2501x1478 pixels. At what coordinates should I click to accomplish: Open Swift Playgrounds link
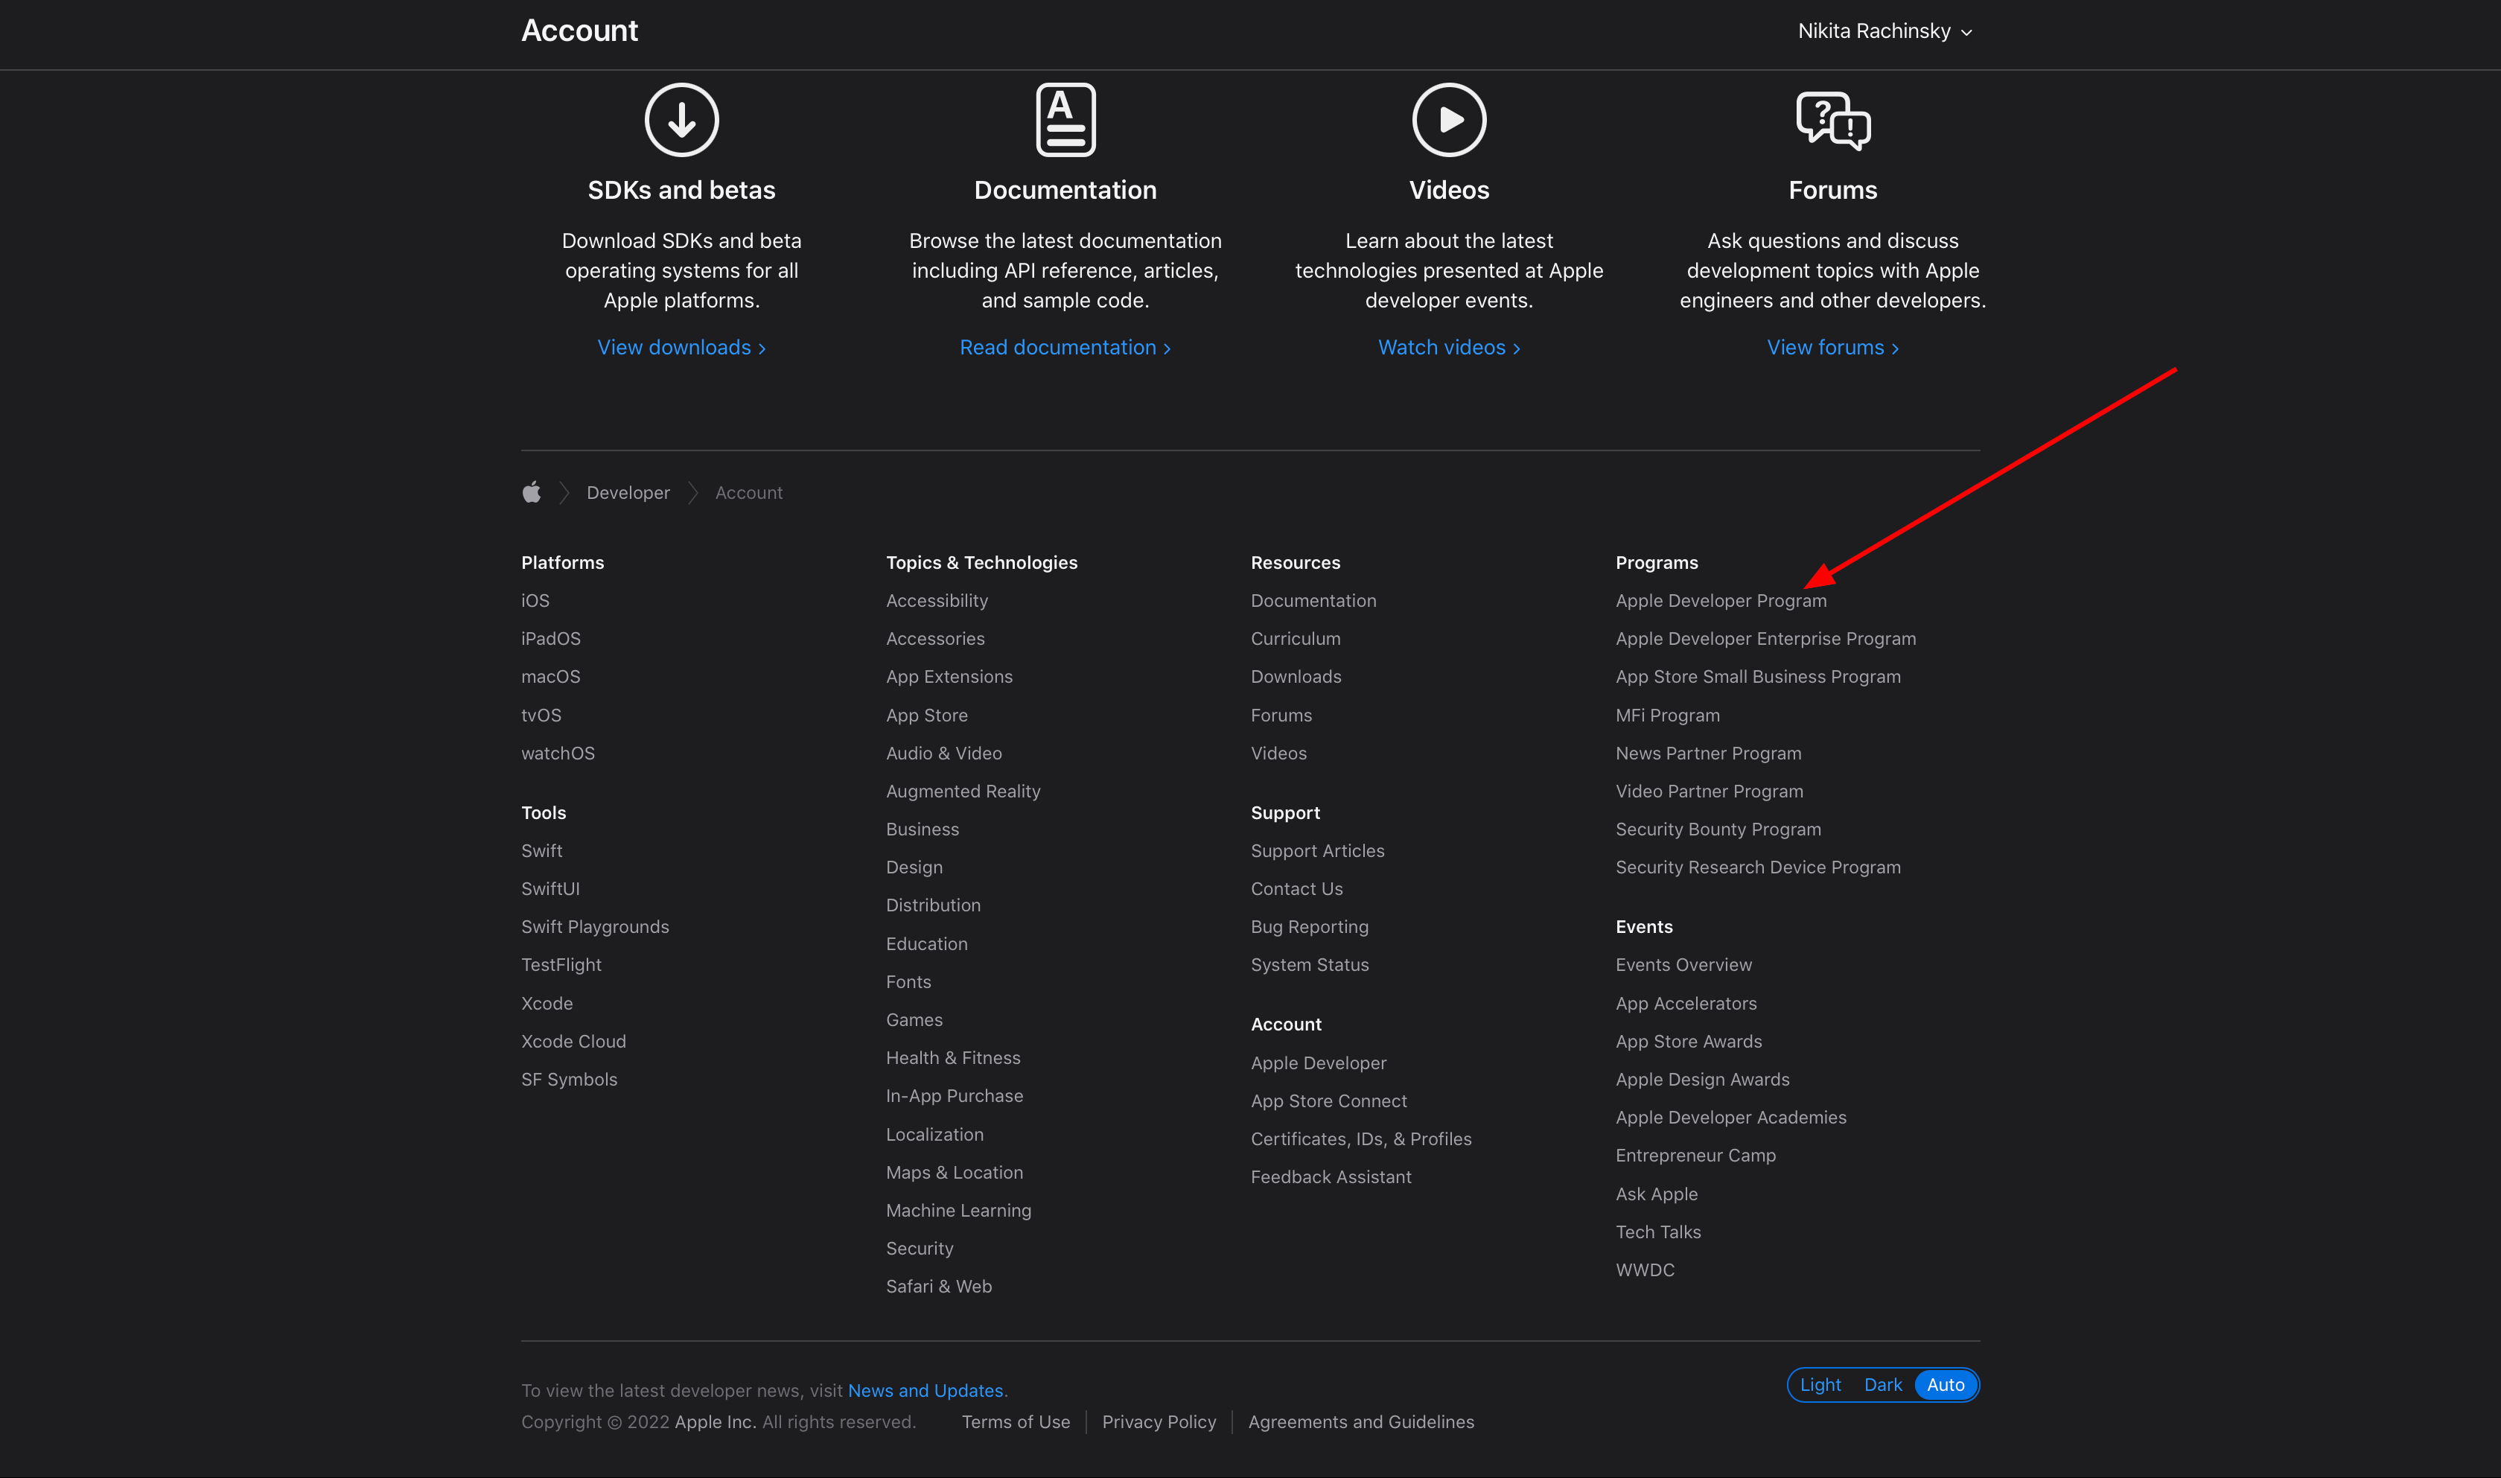point(596,926)
